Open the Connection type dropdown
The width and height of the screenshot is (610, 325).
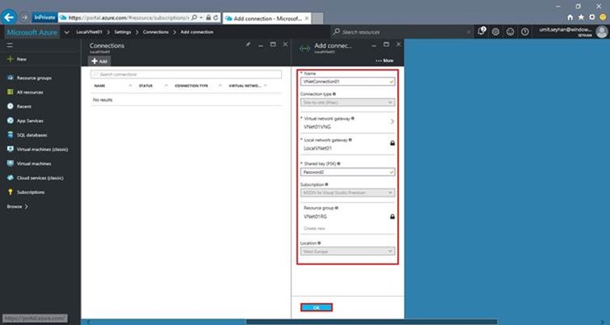(347, 102)
